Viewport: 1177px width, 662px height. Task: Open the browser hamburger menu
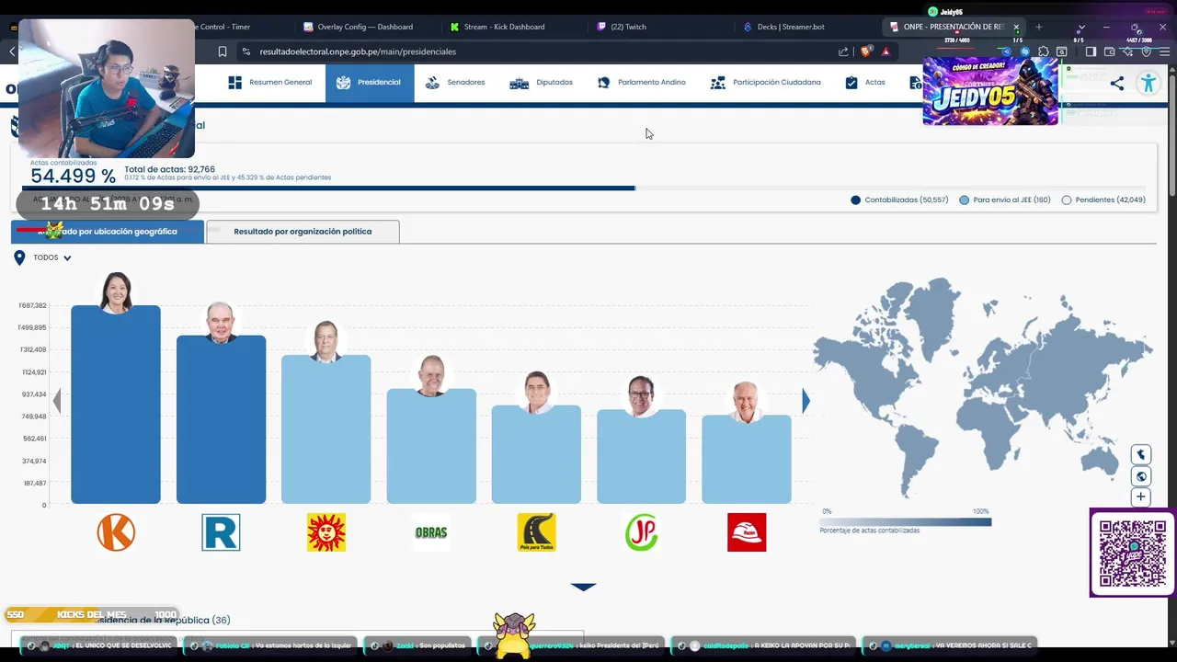[x=1164, y=51]
